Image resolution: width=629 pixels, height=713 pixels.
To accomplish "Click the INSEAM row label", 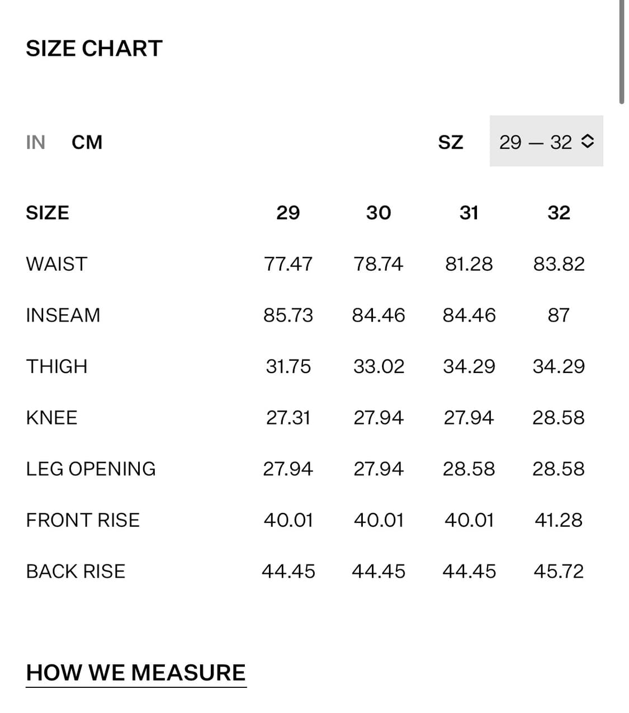I will [x=63, y=315].
